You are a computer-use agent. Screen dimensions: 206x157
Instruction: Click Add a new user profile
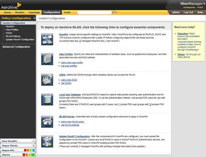click(72, 63)
